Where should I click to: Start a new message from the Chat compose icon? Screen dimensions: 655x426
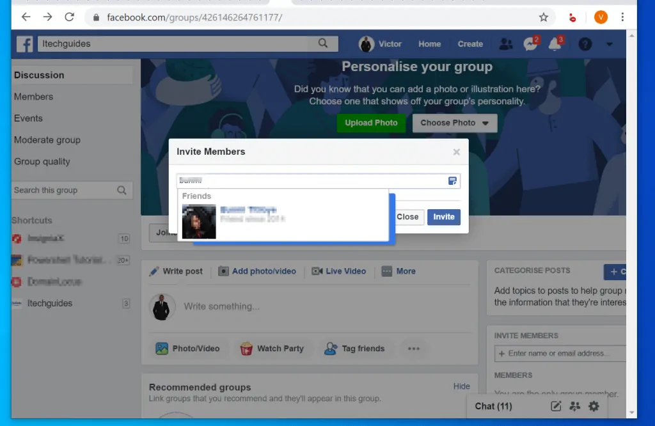point(556,406)
